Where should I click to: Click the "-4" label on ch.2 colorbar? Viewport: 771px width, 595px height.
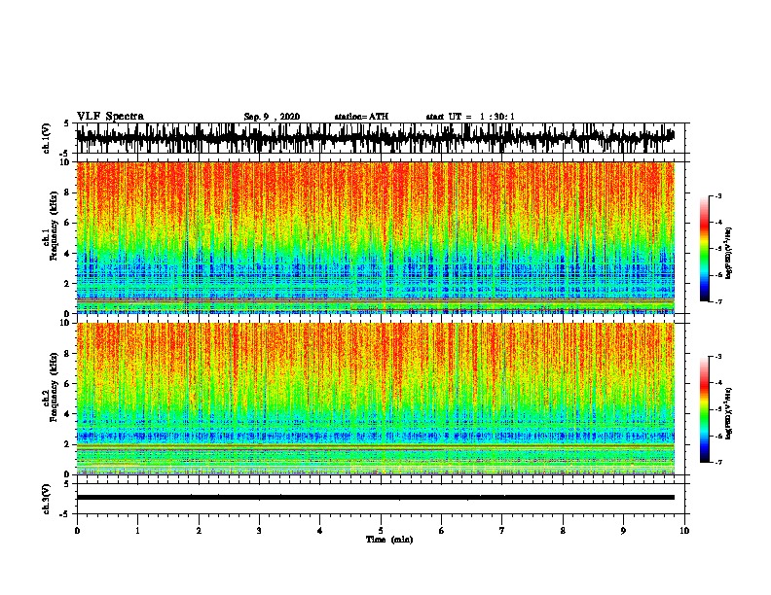[x=717, y=383]
